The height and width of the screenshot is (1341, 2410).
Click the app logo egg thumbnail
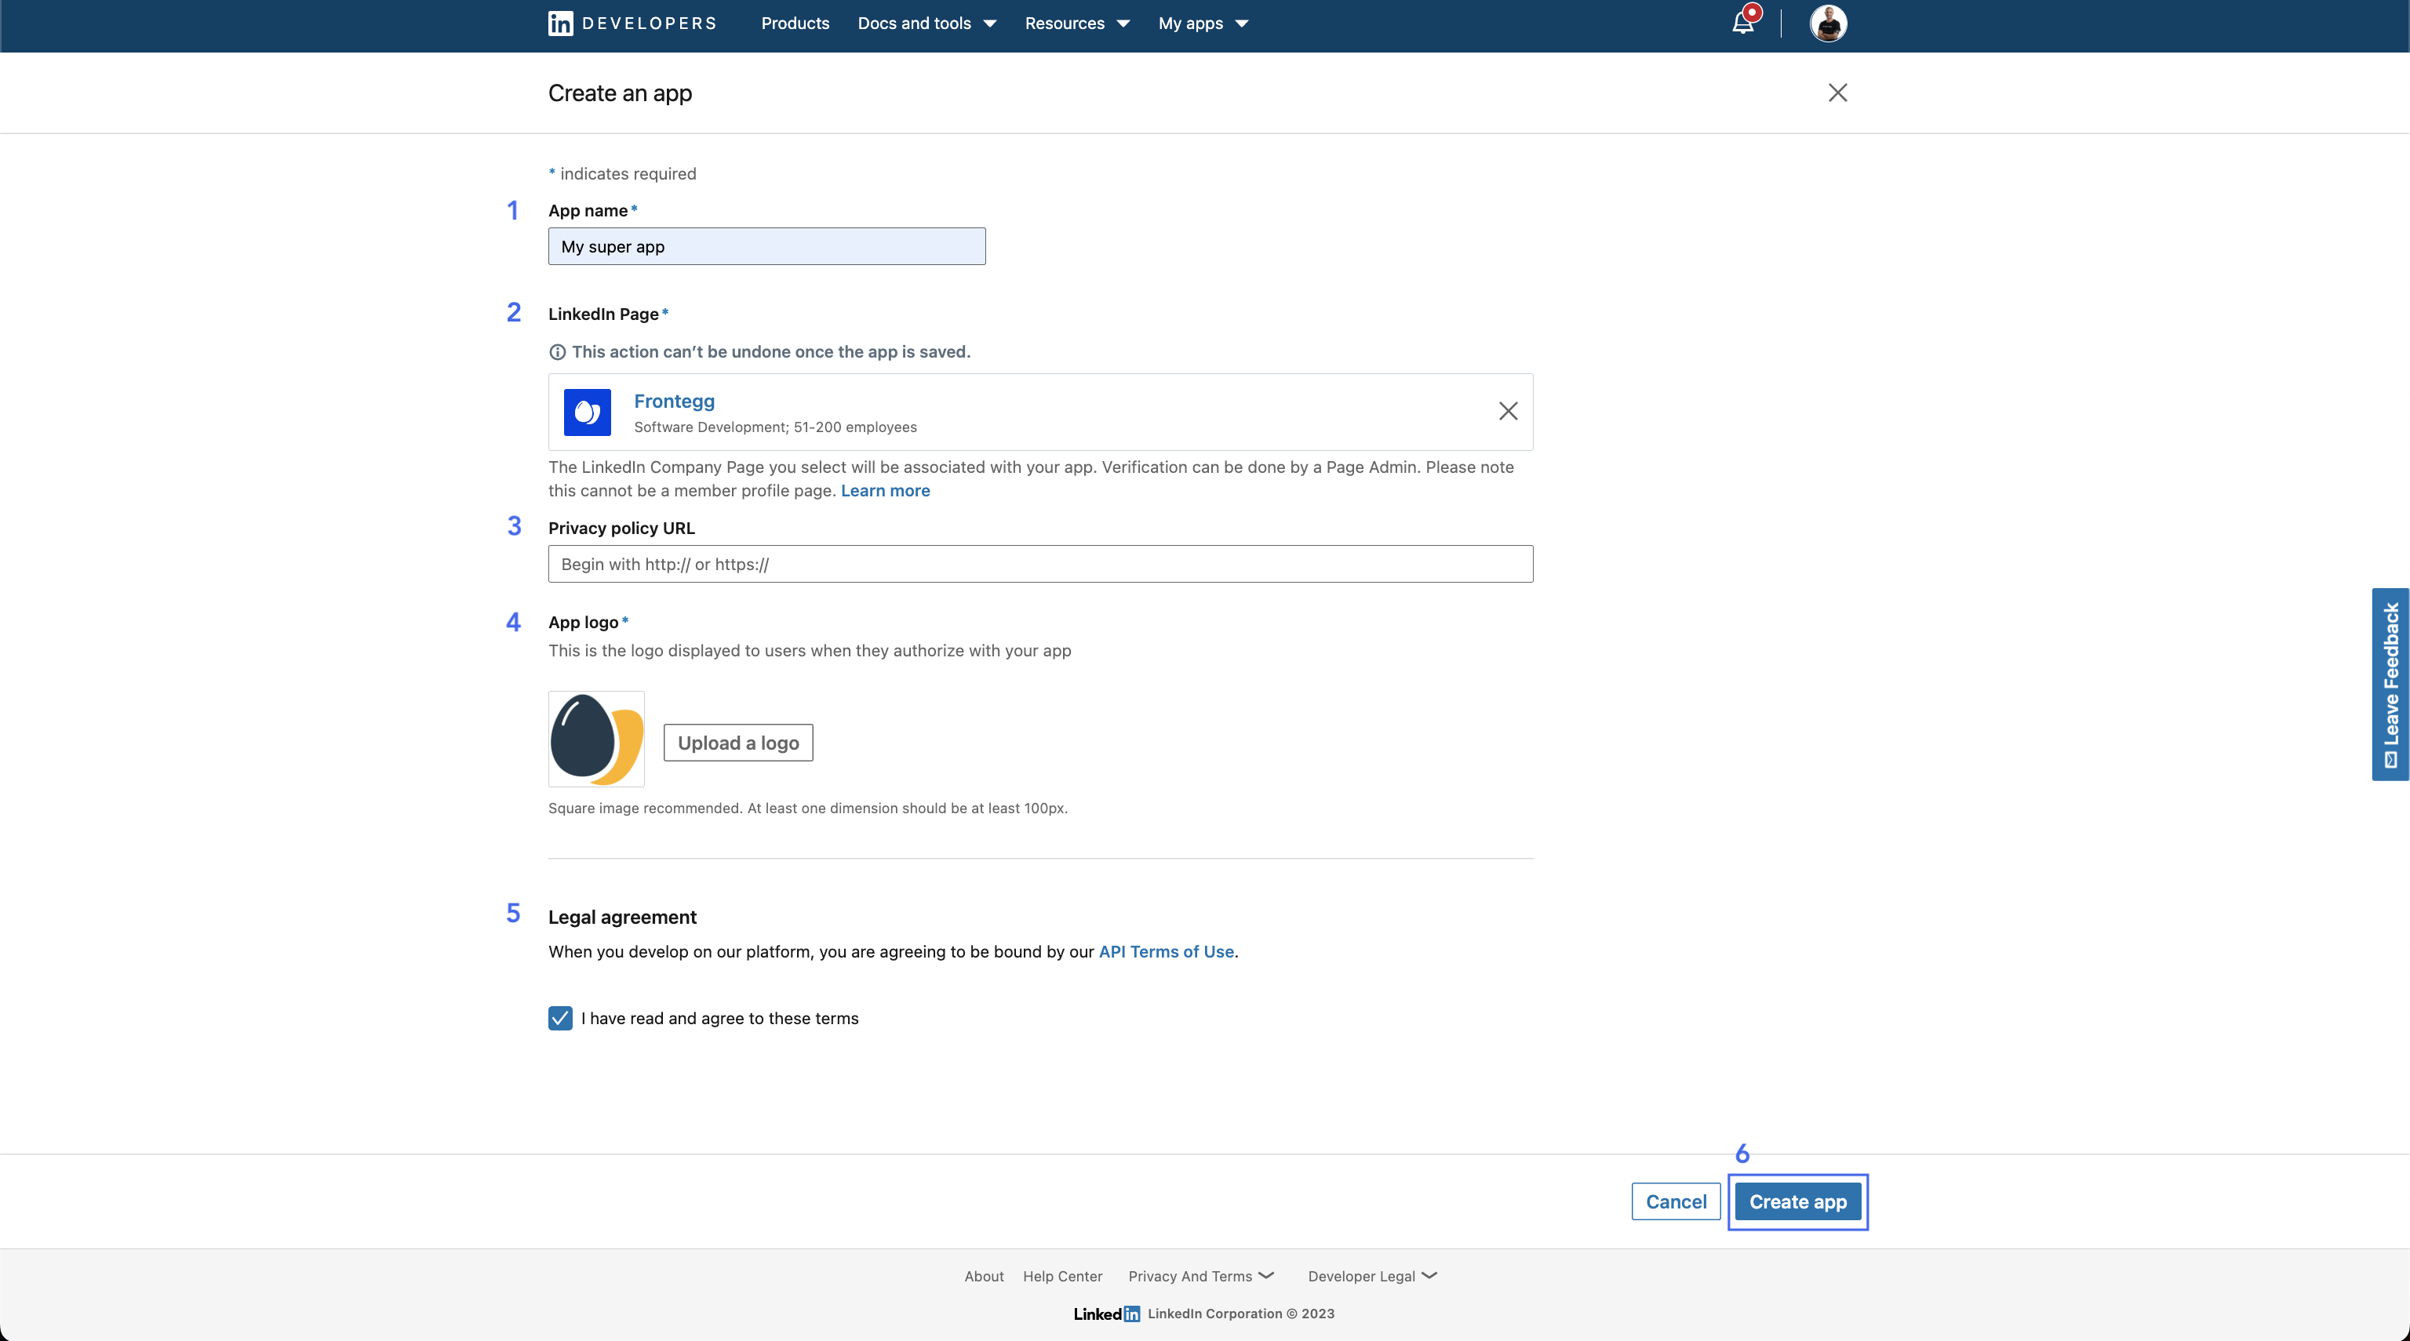597,739
